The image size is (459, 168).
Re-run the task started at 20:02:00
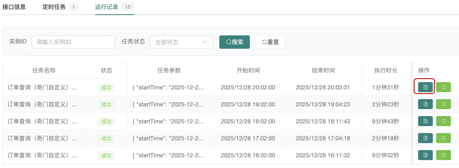click(443, 87)
